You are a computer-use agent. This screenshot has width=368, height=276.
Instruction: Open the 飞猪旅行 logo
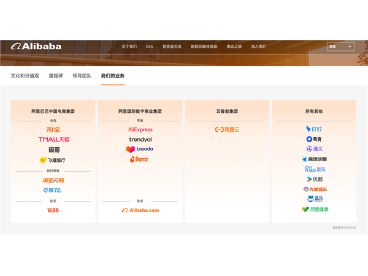tap(53, 160)
